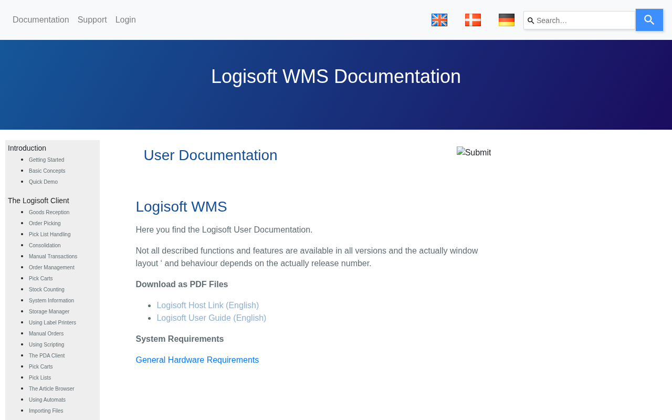The image size is (672, 420).
Task: Switch language to English flag
Action: point(439,20)
